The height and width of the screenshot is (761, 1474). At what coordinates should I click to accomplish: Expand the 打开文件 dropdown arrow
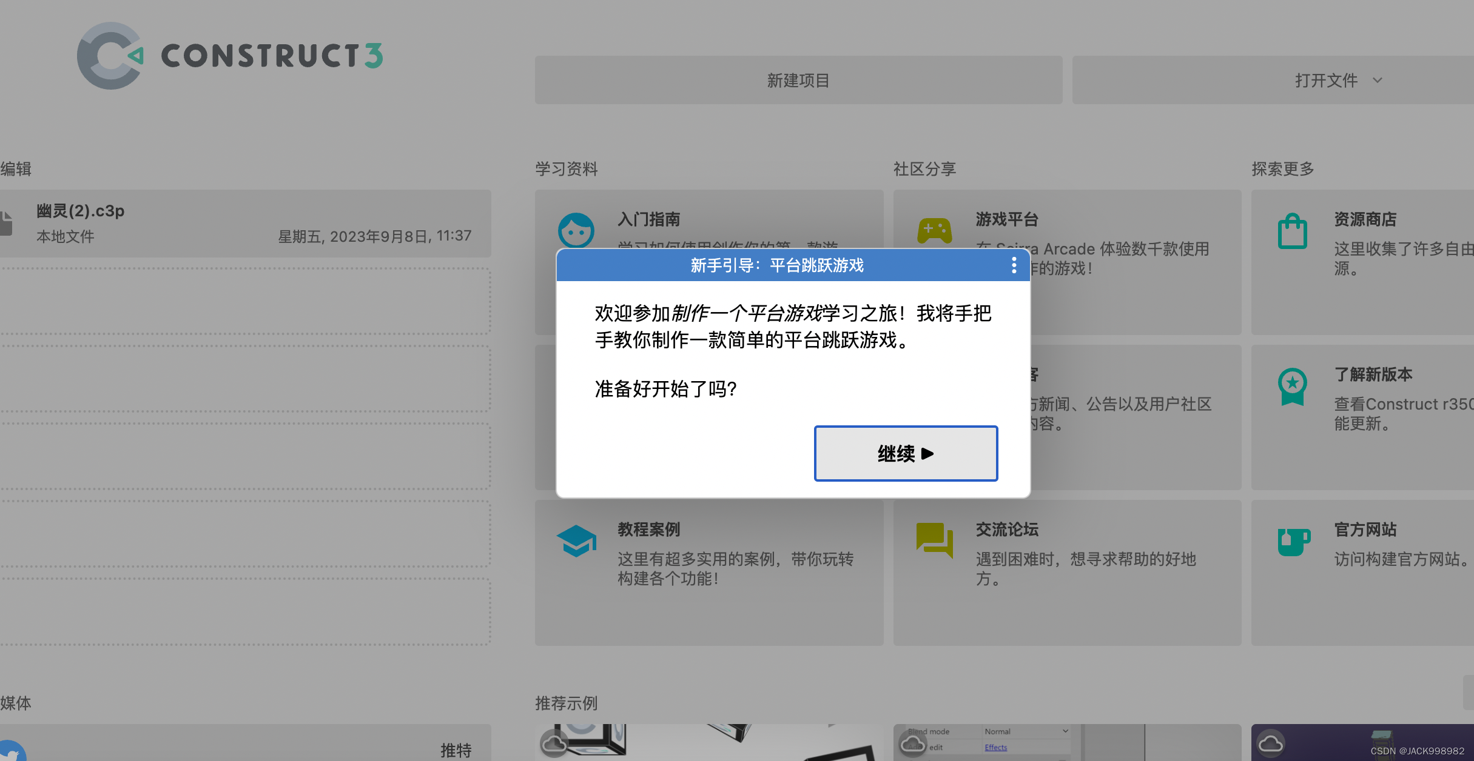pos(1378,81)
